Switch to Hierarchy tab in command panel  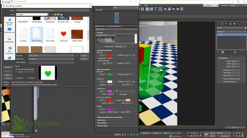click(226, 24)
